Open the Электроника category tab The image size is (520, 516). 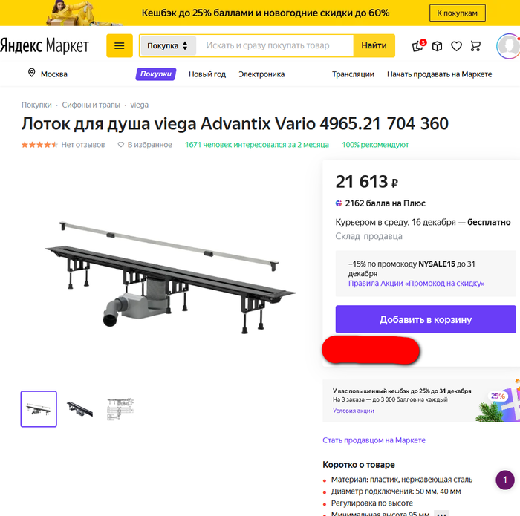point(261,74)
